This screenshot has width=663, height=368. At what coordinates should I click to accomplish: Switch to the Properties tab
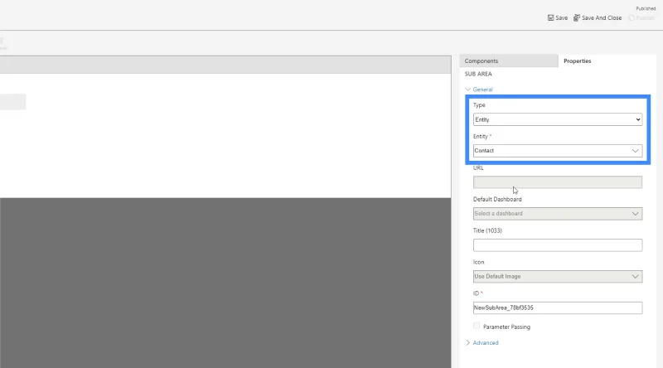(x=607, y=61)
